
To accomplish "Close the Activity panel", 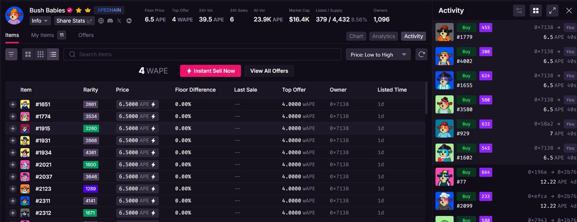I will [568, 11].
